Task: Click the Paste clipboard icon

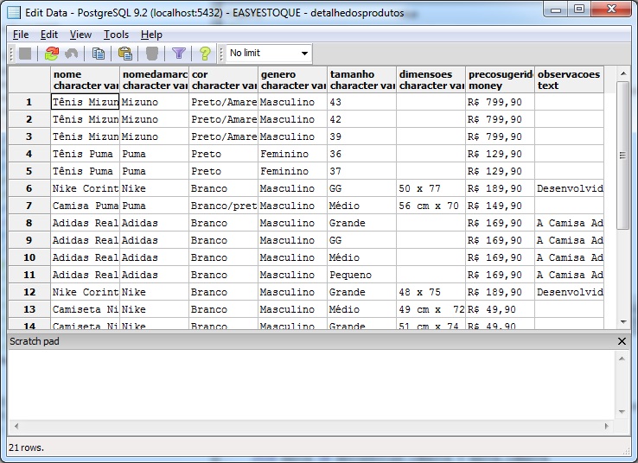Action: point(124,54)
